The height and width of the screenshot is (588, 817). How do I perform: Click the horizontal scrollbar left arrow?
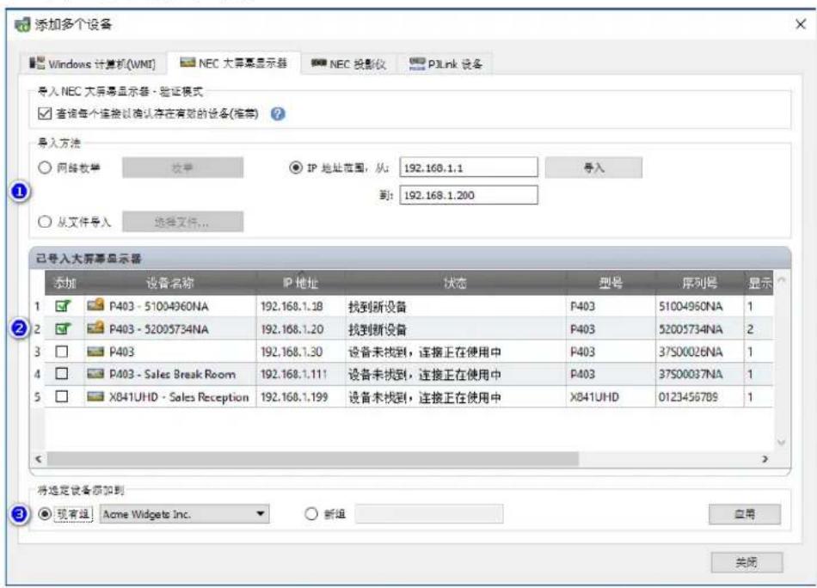point(39,459)
